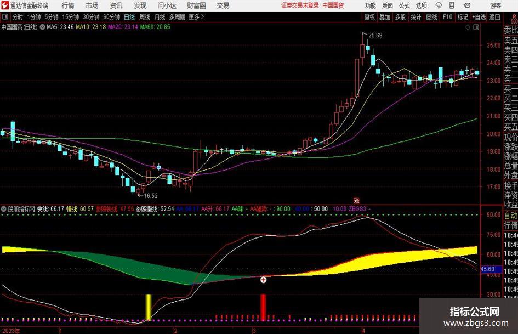Switch to 15分钟 period

pyautogui.click(x=71, y=17)
